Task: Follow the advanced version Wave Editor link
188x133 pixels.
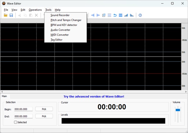Action: (x=94, y=96)
